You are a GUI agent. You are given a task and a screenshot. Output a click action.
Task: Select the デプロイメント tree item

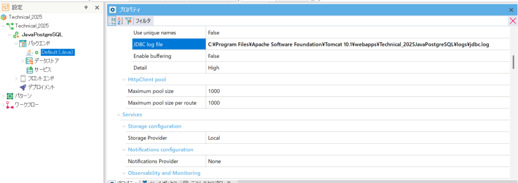(41, 87)
